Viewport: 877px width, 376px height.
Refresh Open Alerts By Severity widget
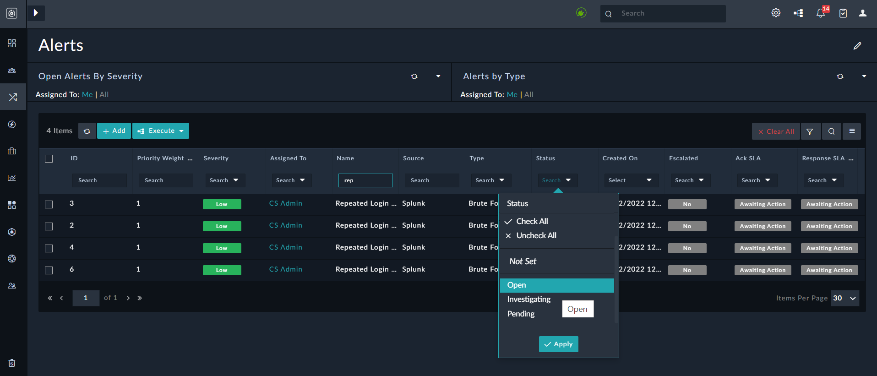(x=414, y=76)
